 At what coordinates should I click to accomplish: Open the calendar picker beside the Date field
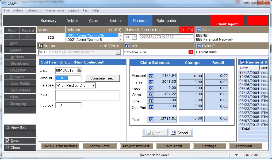pos(79,71)
